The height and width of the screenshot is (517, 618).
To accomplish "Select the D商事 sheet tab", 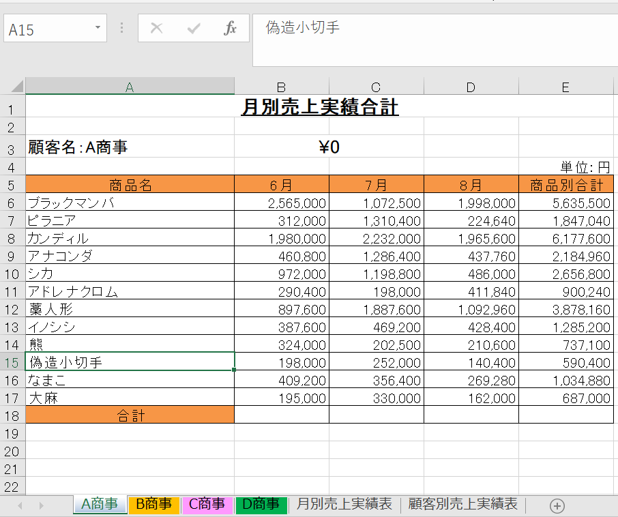I will [260, 505].
